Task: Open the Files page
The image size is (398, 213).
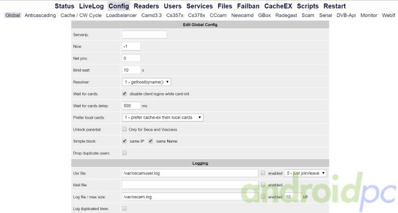Action: [x=225, y=6]
